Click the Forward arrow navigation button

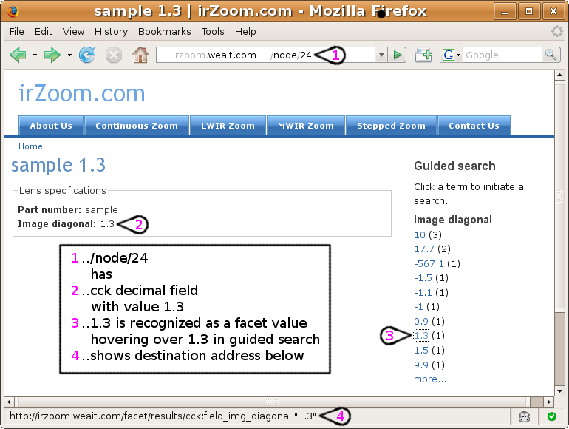[52, 55]
